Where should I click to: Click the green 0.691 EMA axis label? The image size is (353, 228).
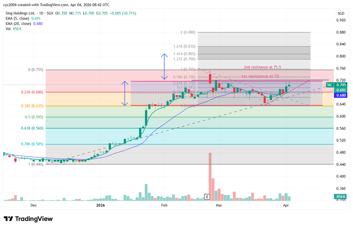pos(341,90)
